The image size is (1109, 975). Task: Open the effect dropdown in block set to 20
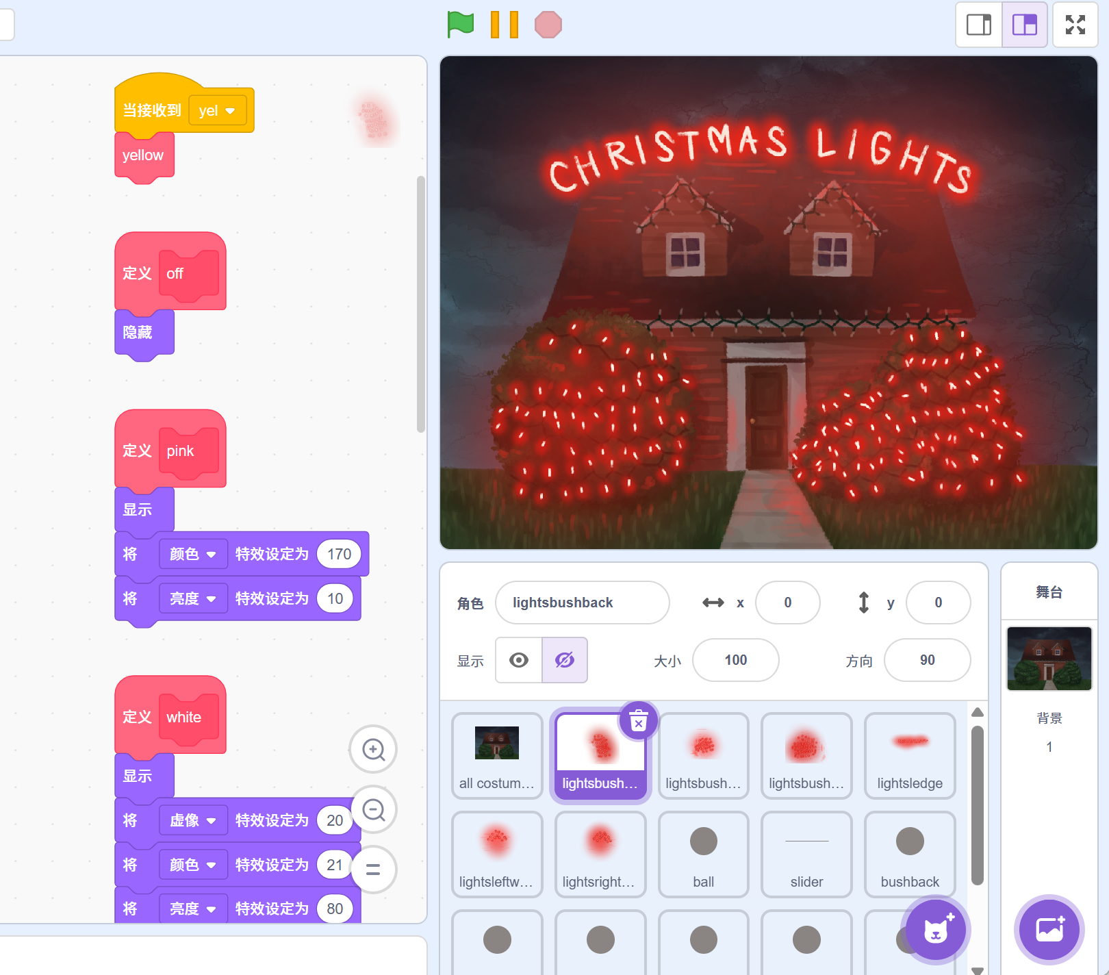(193, 820)
